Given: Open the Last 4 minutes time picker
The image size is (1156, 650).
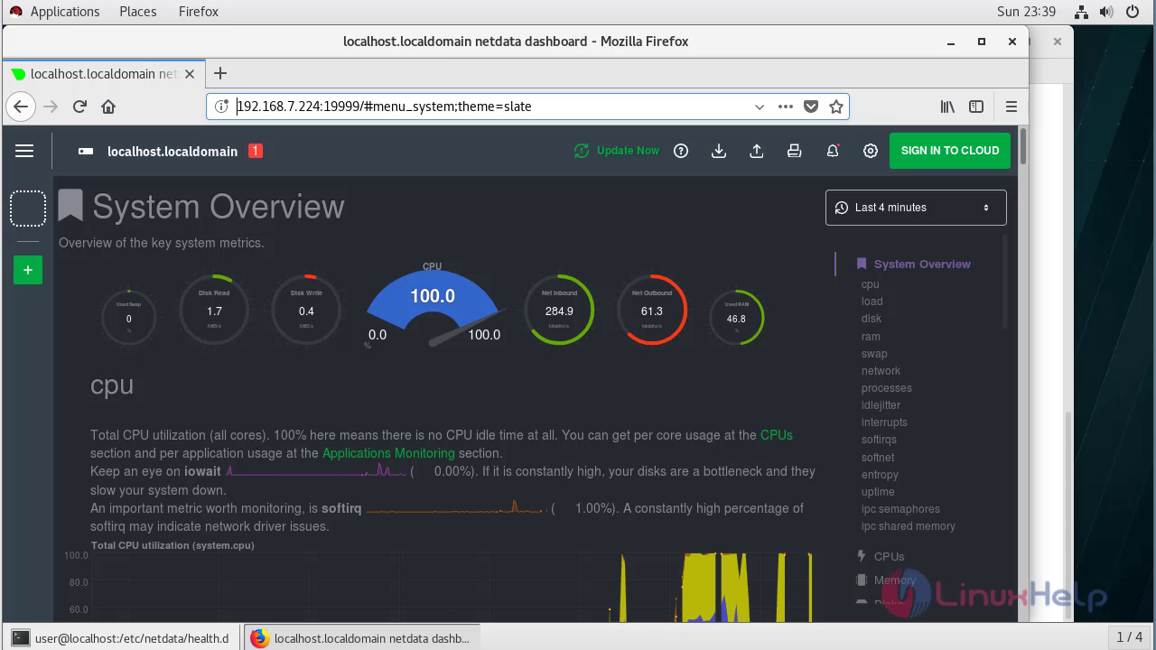Looking at the screenshot, I should pos(916,208).
